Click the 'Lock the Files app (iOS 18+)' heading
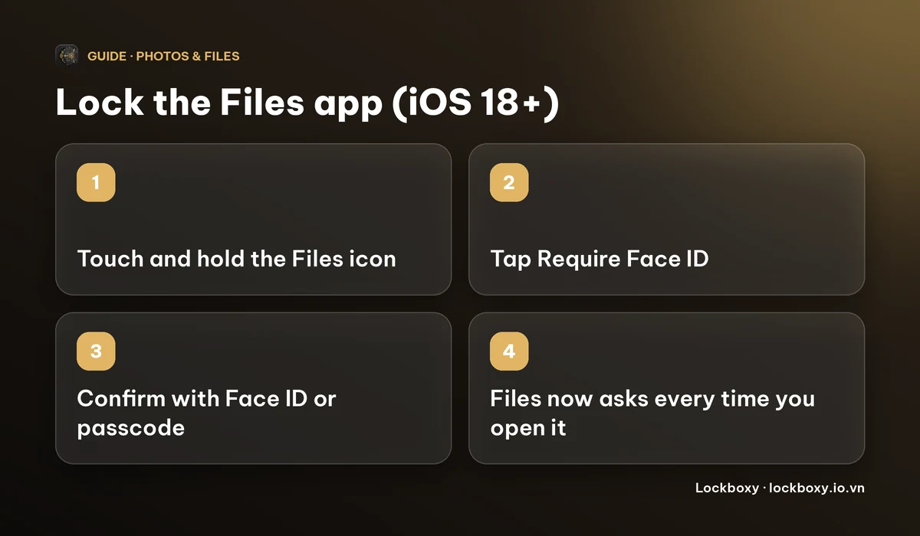 pos(307,103)
